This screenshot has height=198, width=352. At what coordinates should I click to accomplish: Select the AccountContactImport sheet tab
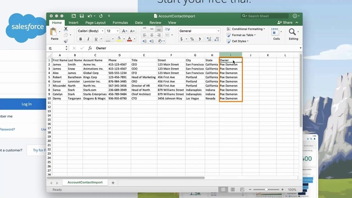point(85,182)
